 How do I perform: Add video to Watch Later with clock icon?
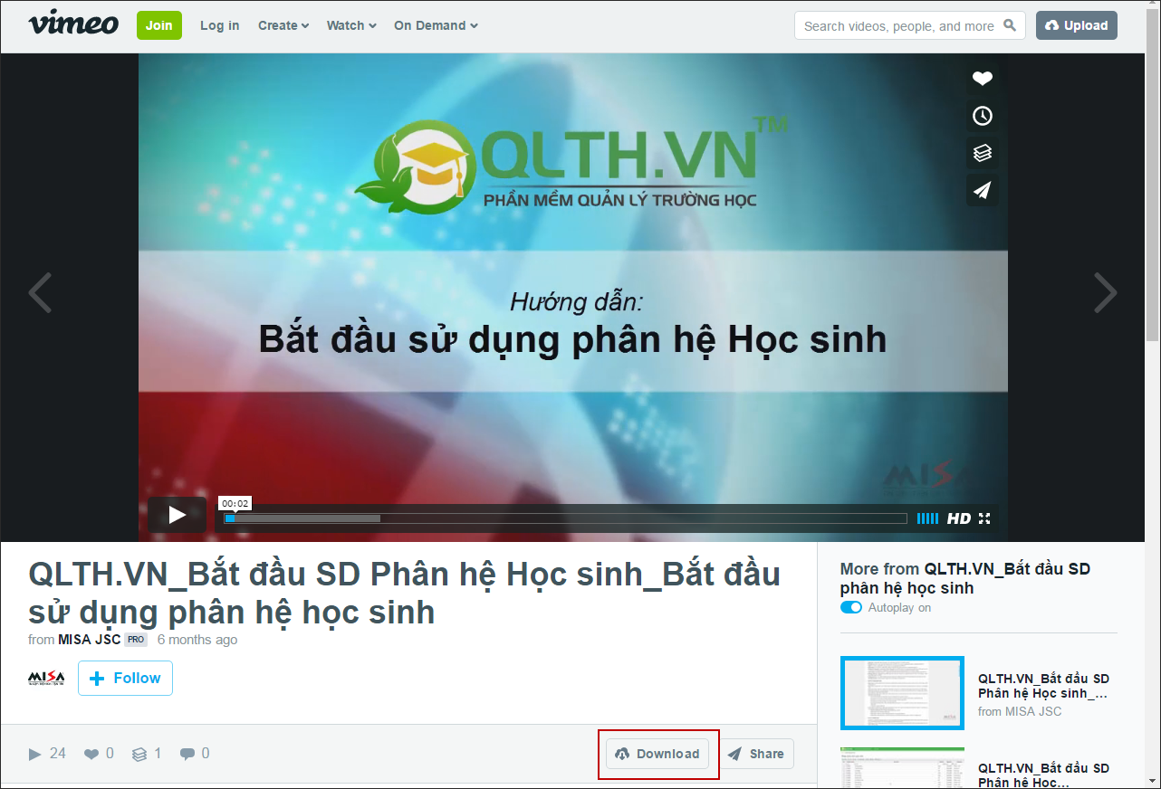coord(983,116)
